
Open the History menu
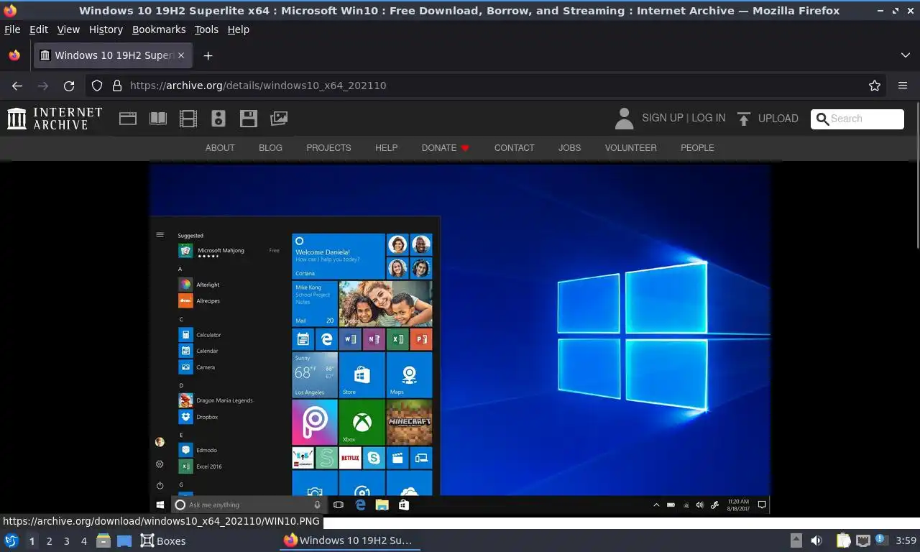pos(106,29)
